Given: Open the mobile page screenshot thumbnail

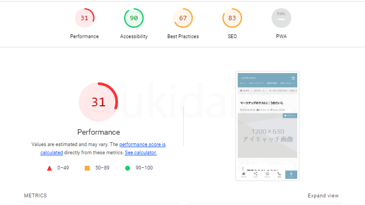Looking at the screenshot, I should click(x=267, y=126).
